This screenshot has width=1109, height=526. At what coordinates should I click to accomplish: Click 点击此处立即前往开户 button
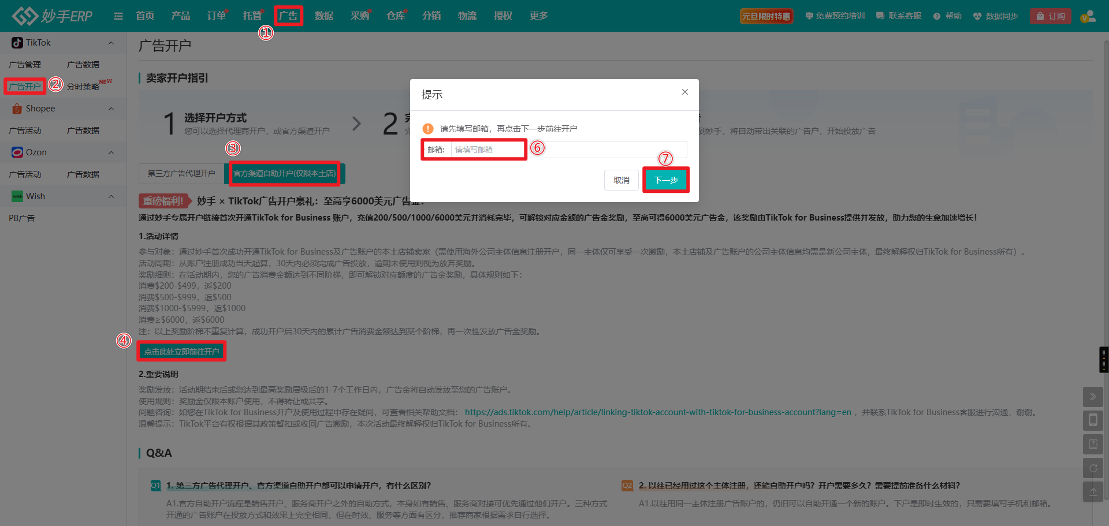point(181,352)
